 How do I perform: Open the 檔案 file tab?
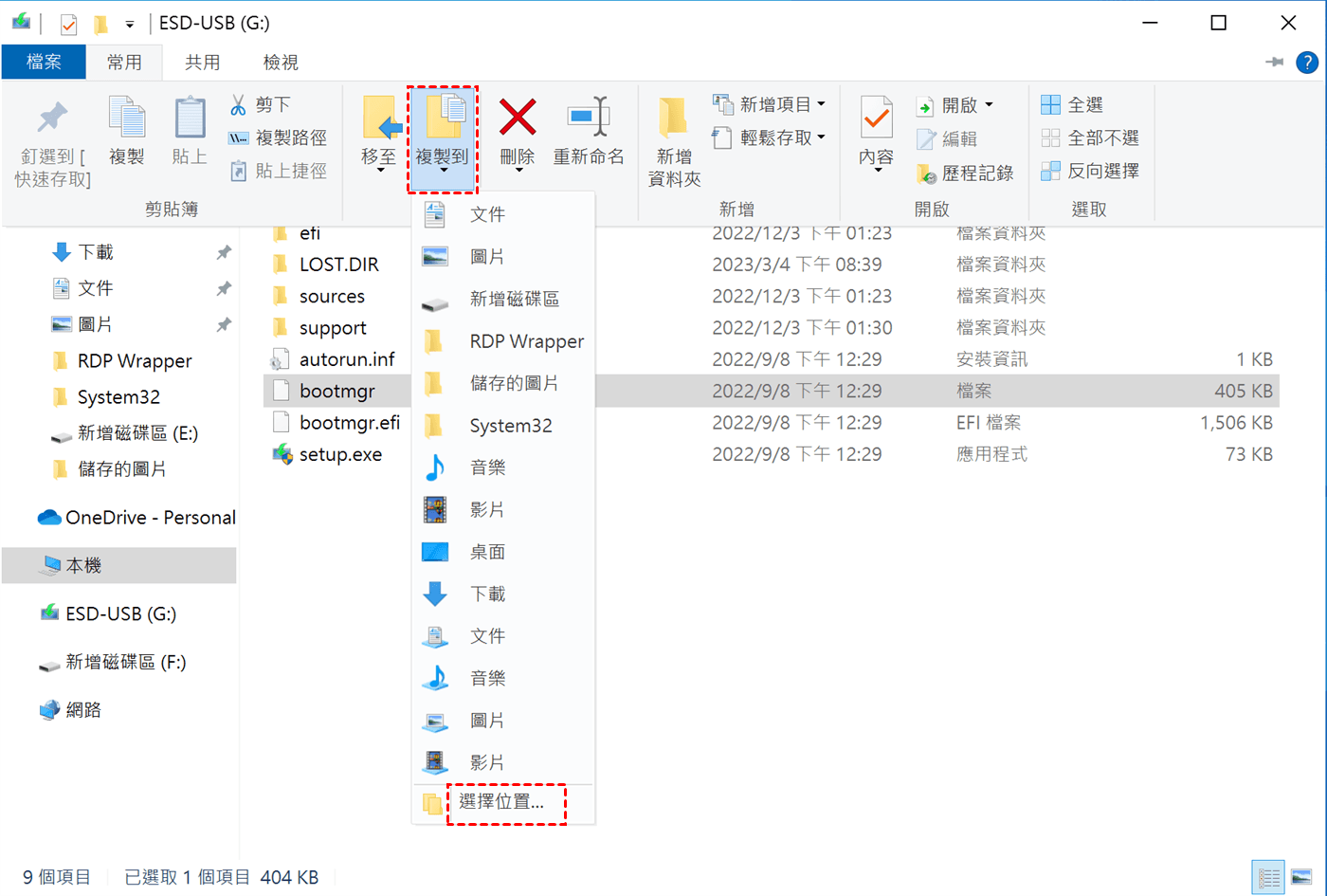pyautogui.click(x=44, y=63)
